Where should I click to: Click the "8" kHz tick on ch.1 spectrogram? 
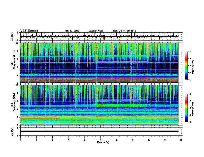(x=18, y=51)
